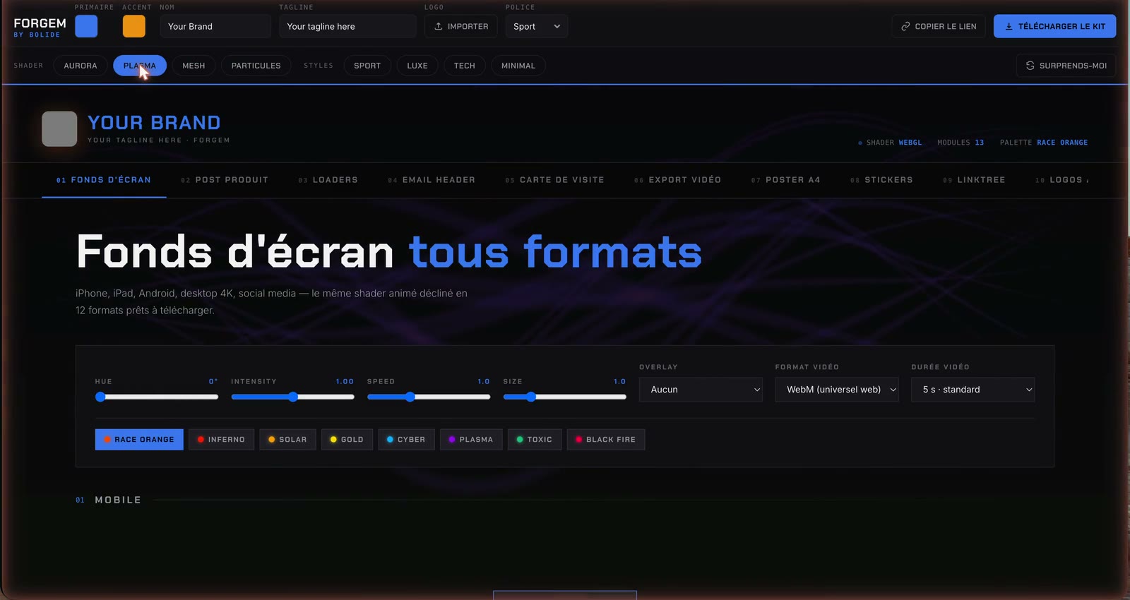Open the Overlay dropdown set to Aucun
This screenshot has width=1130, height=600.
[x=701, y=390]
